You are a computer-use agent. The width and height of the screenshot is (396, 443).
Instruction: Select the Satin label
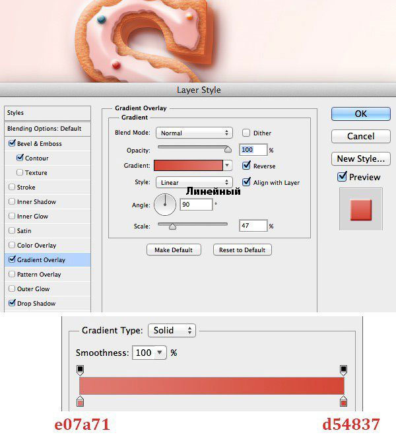point(24,231)
